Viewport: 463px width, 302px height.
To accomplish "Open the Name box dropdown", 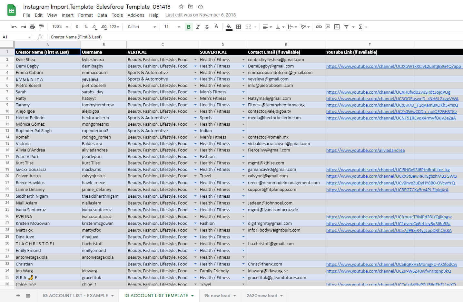I will click(x=30, y=37).
